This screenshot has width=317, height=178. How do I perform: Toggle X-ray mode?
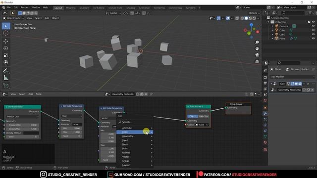pos(237,18)
